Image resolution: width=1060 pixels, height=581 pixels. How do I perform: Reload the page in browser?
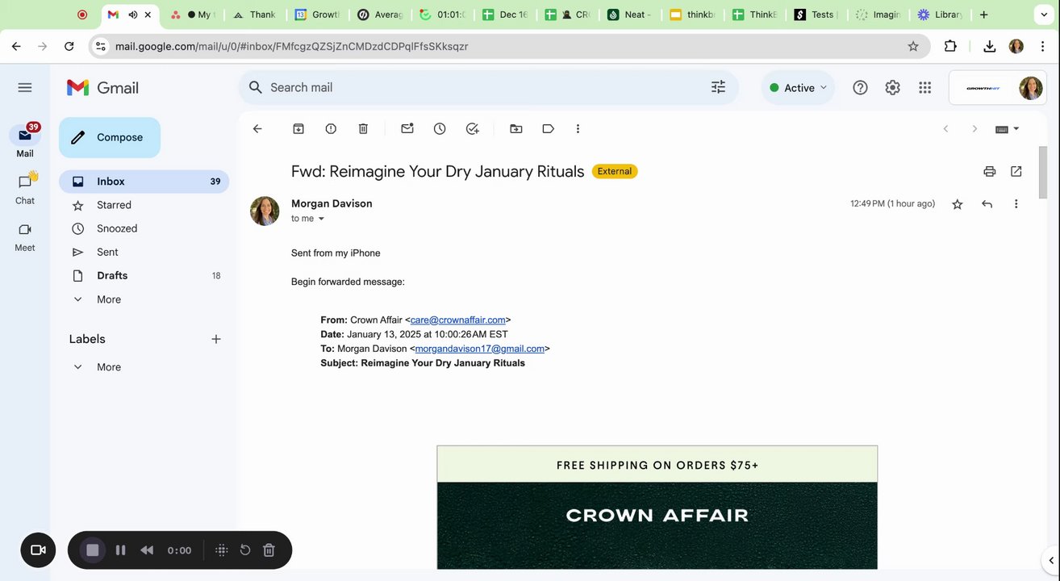69,47
